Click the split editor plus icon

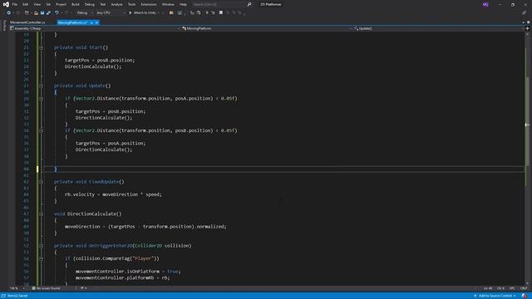click(527, 28)
